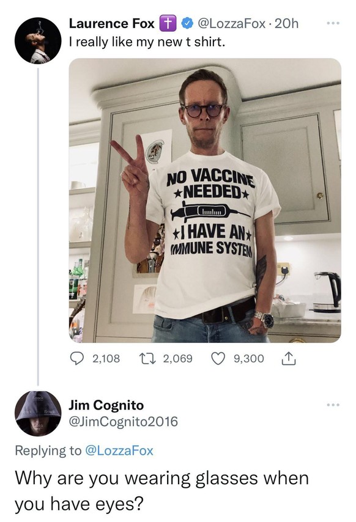
Task: Click the reply speech bubble icon
Action: [x=77, y=359]
